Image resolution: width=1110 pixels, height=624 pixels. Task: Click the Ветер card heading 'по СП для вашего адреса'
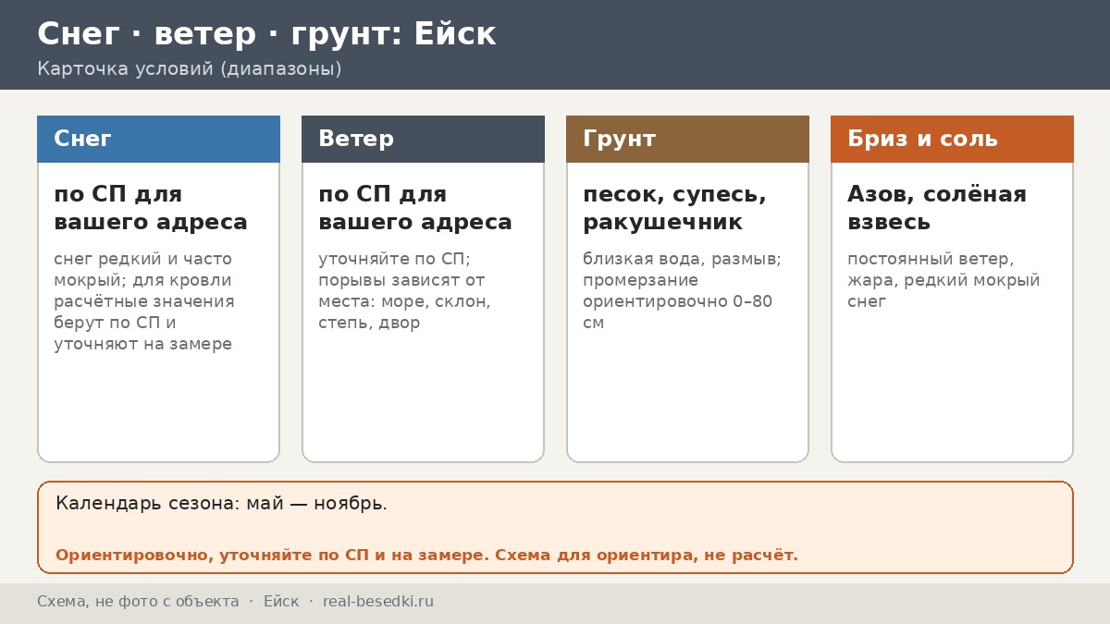tap(415, 208)
